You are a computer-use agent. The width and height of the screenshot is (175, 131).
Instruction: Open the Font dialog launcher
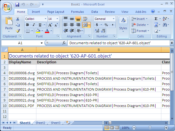[x=58, y=36]
